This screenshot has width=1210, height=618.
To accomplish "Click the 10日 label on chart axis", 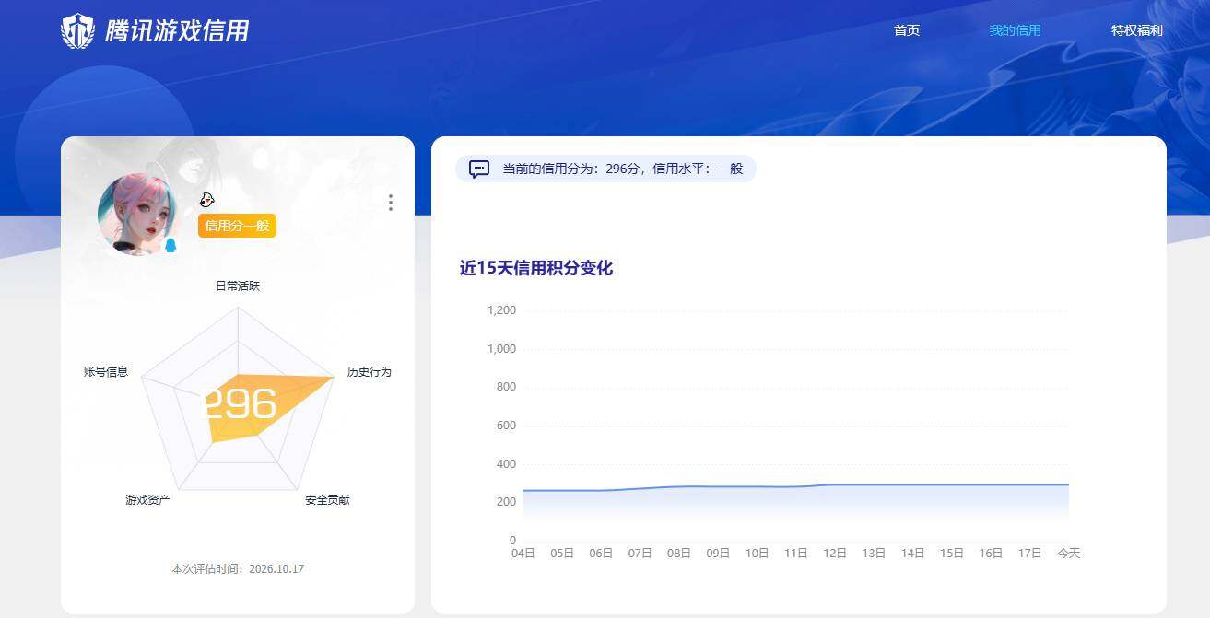I will [758, 554].
